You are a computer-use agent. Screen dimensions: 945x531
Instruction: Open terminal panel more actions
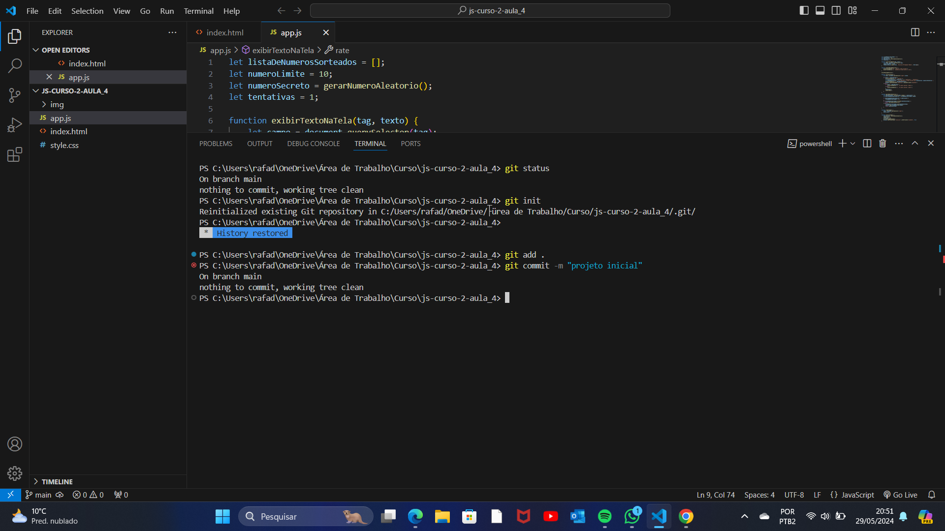899,144
